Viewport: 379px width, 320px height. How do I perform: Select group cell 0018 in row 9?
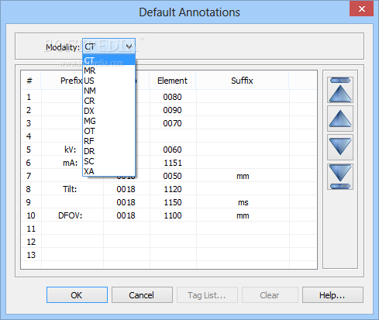(x=126, y=202)
